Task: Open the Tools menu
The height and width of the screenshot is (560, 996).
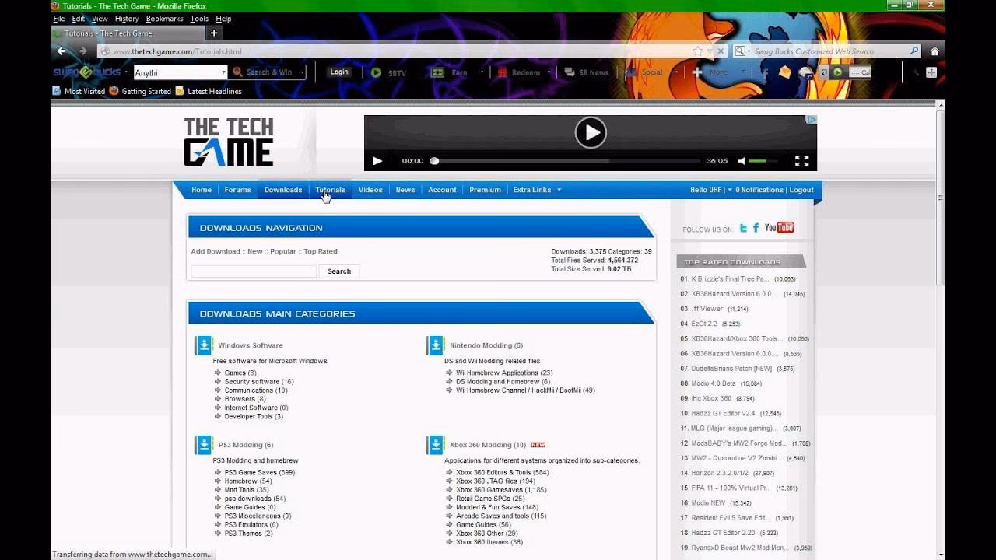Action: pos(199,19)
